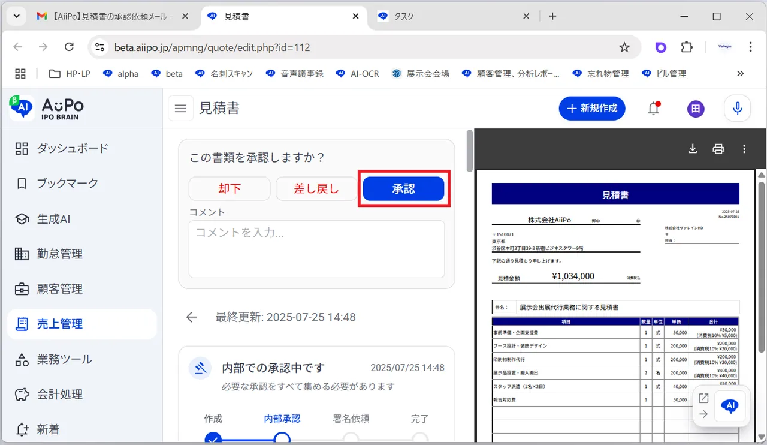This screenshot has width=767, height=445.
Task: Open 顧客管理 in the sidebar
Action: pos(81,289)
